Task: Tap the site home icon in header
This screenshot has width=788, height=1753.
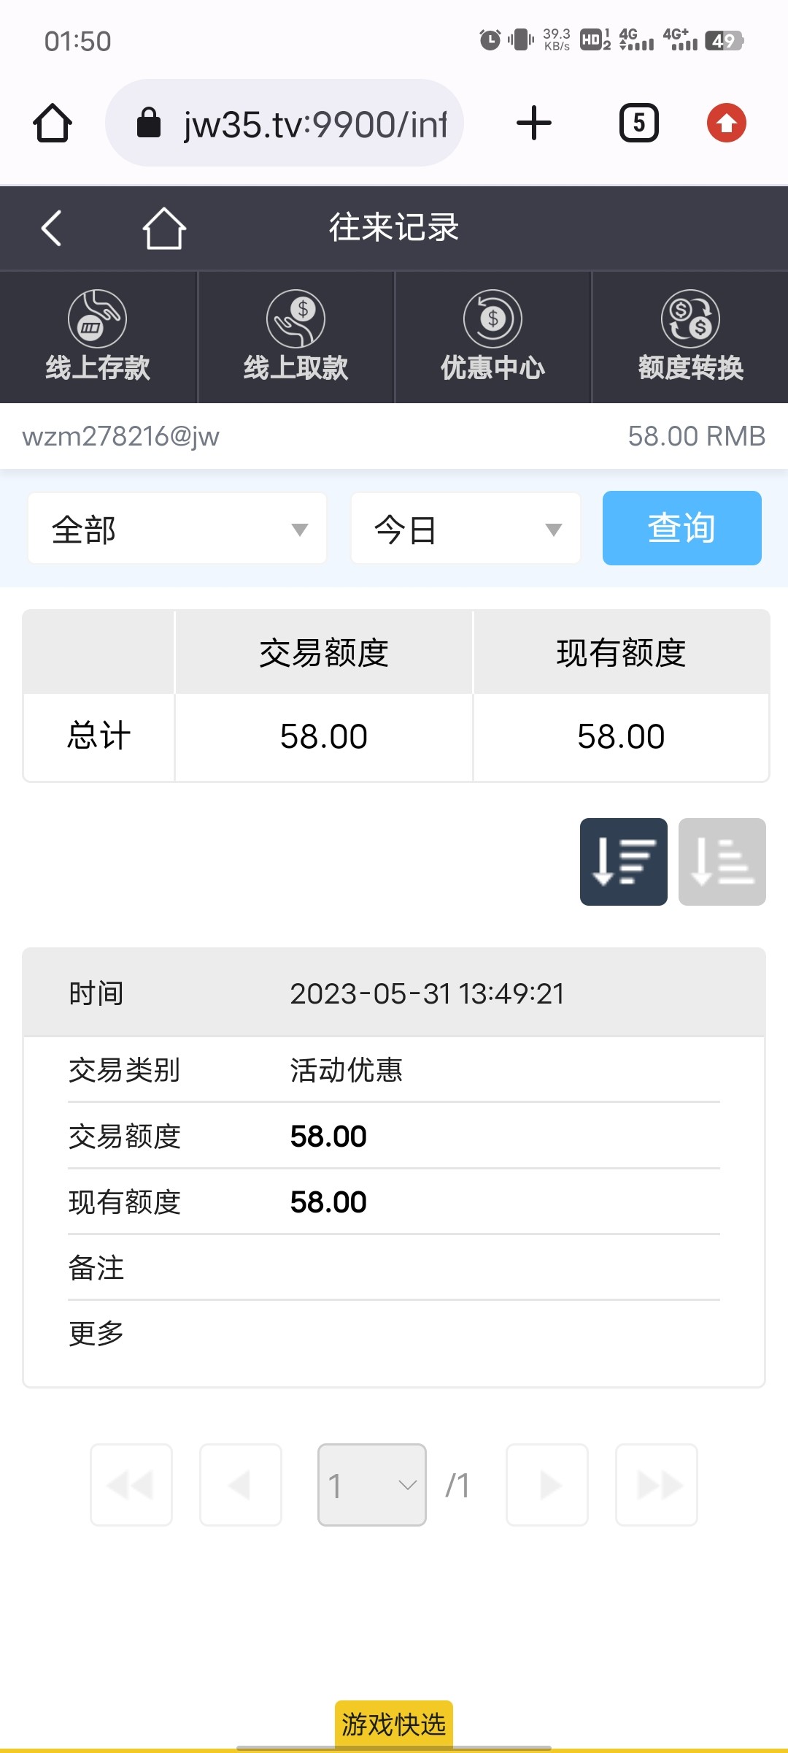Action: [164, 228]
